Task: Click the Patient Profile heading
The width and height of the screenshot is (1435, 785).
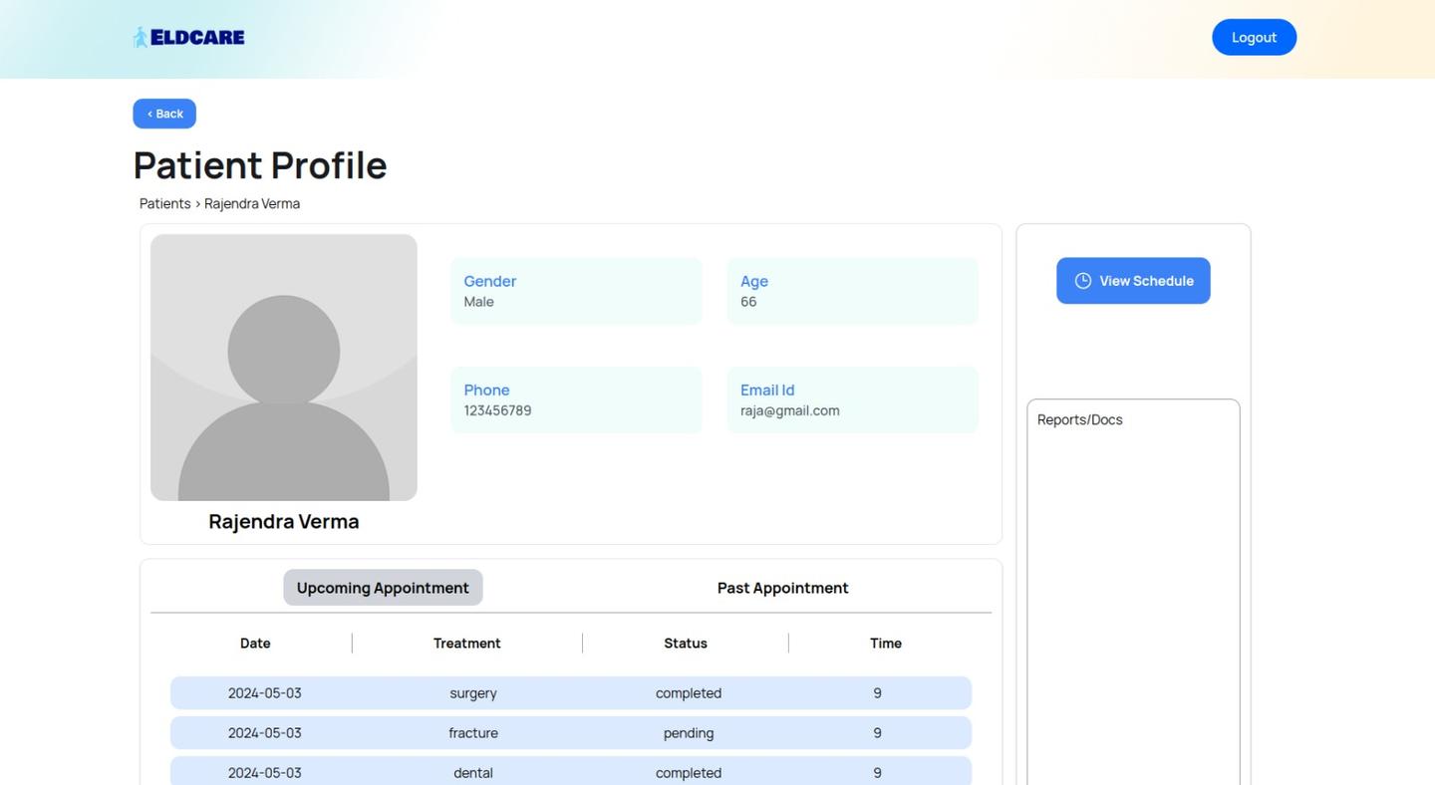Action: (x=260, y=165)
